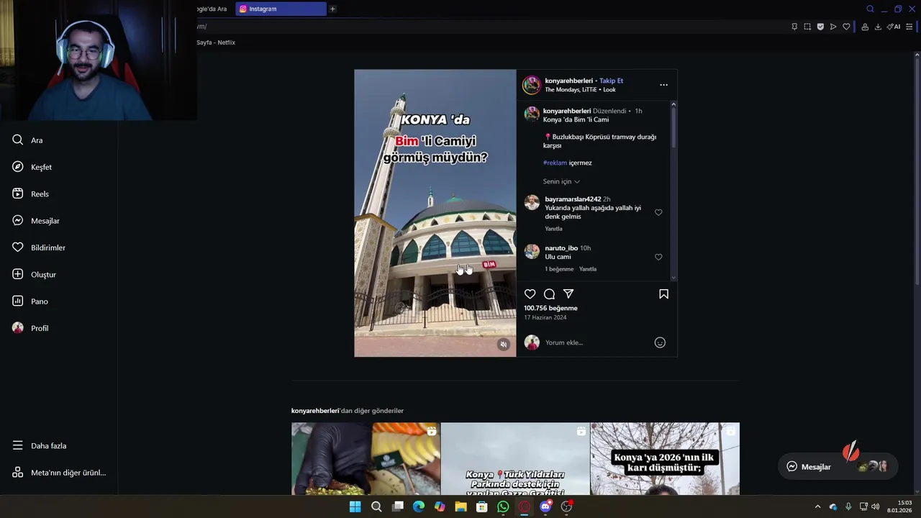Select the Instagram browser tab
Screen dimensions: 921x518
(x=281, y=9)
